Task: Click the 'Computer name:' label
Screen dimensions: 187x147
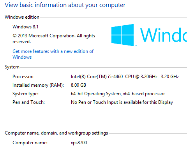Action: click(x=30, y=143)
